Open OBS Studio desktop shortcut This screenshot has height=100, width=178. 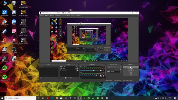click(14, 50)
